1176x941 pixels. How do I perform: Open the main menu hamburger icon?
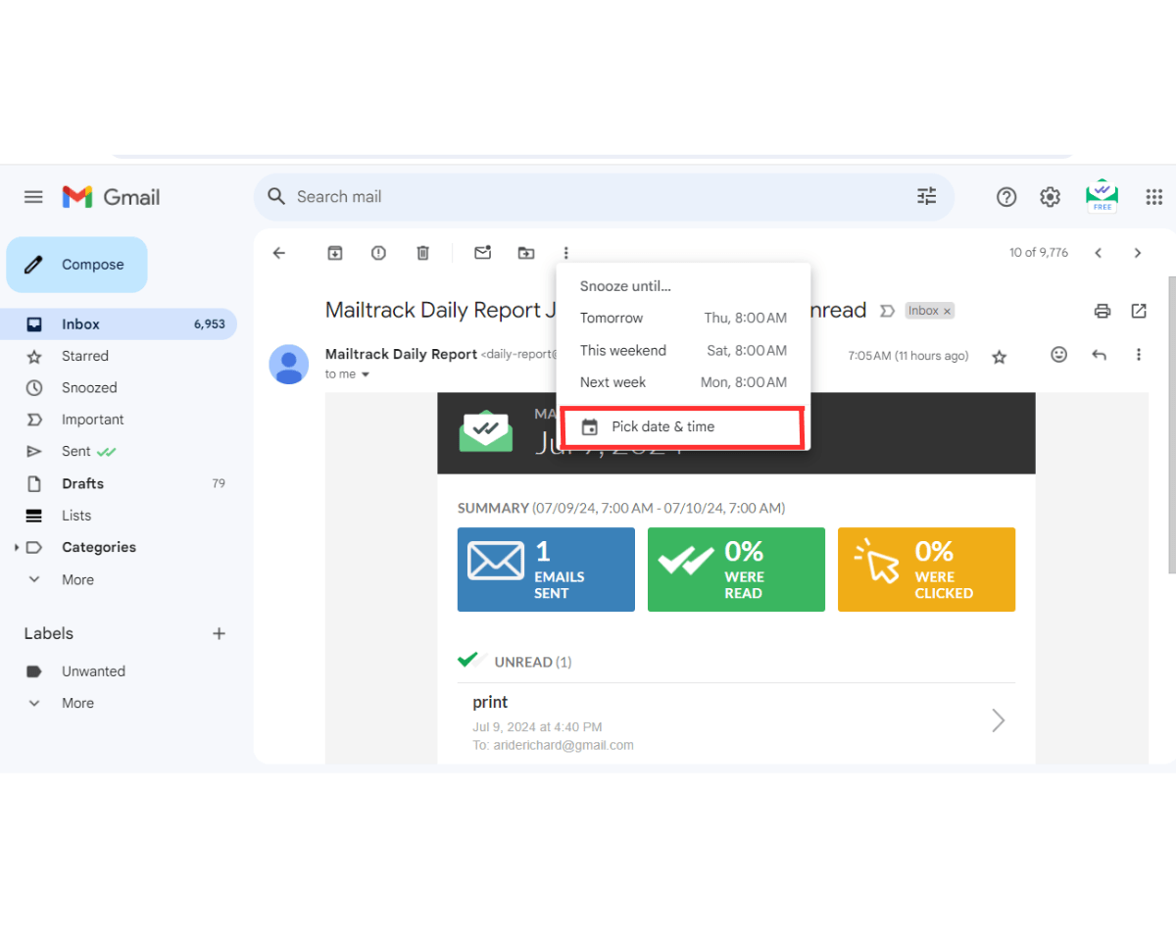(33, 197)
